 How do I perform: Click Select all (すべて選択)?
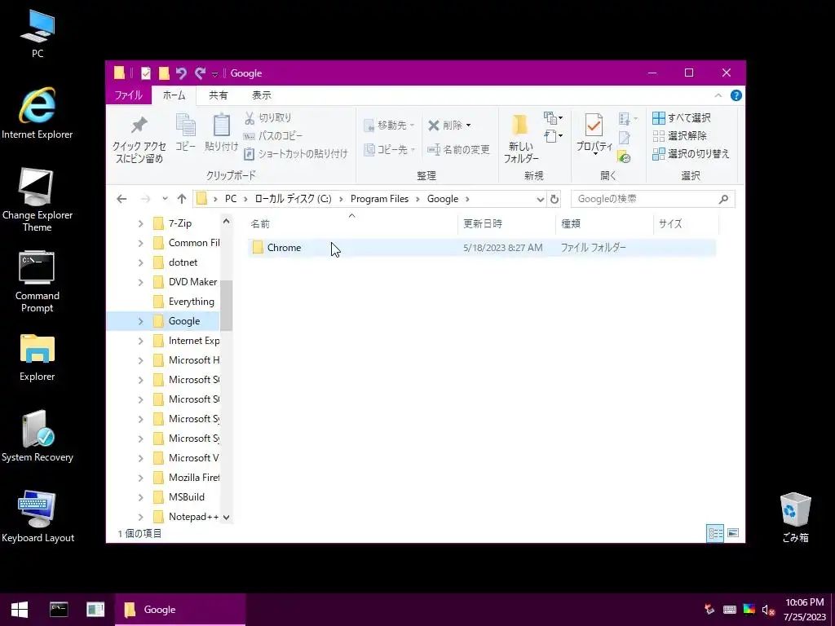click(x=682, y=117)
